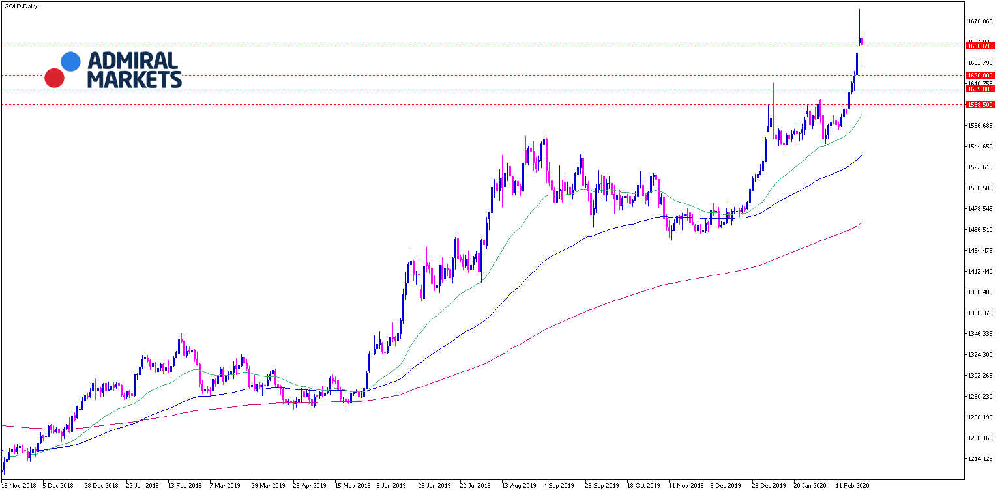1002x493 pixels.
Task: Click the 7 Mar 2019 date label
Action: pos(225,486)
